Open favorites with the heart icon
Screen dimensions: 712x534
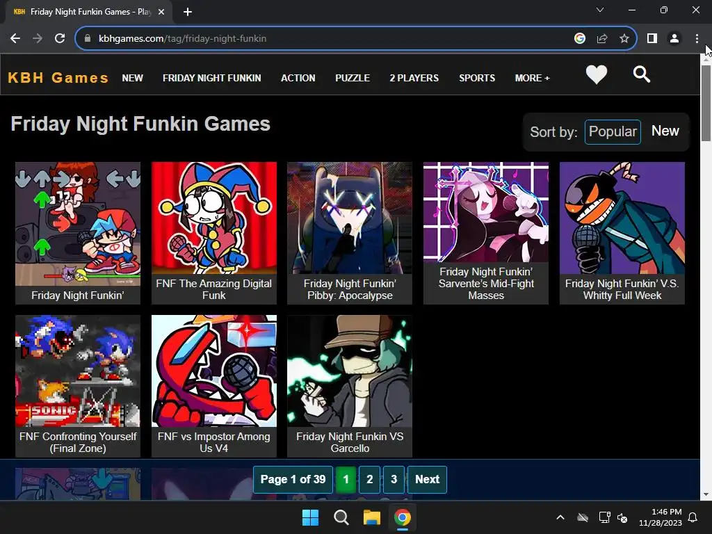pyautogui.click(x=596, y=74)
